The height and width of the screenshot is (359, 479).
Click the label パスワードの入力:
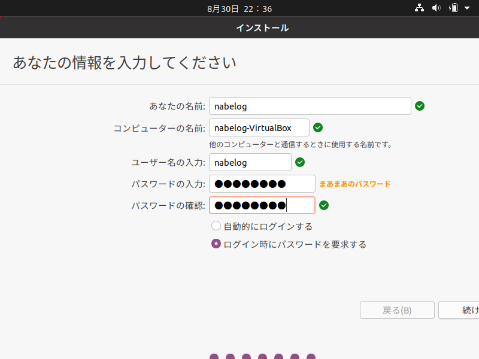pyautogui.click(x=168, y=184)
